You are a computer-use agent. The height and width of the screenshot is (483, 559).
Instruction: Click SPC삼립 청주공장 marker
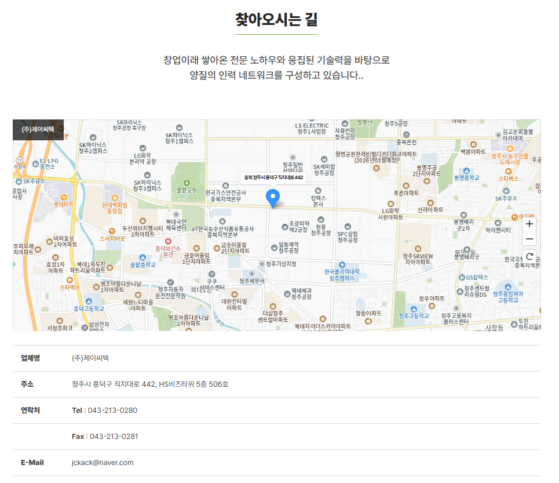tap(348, 227)
